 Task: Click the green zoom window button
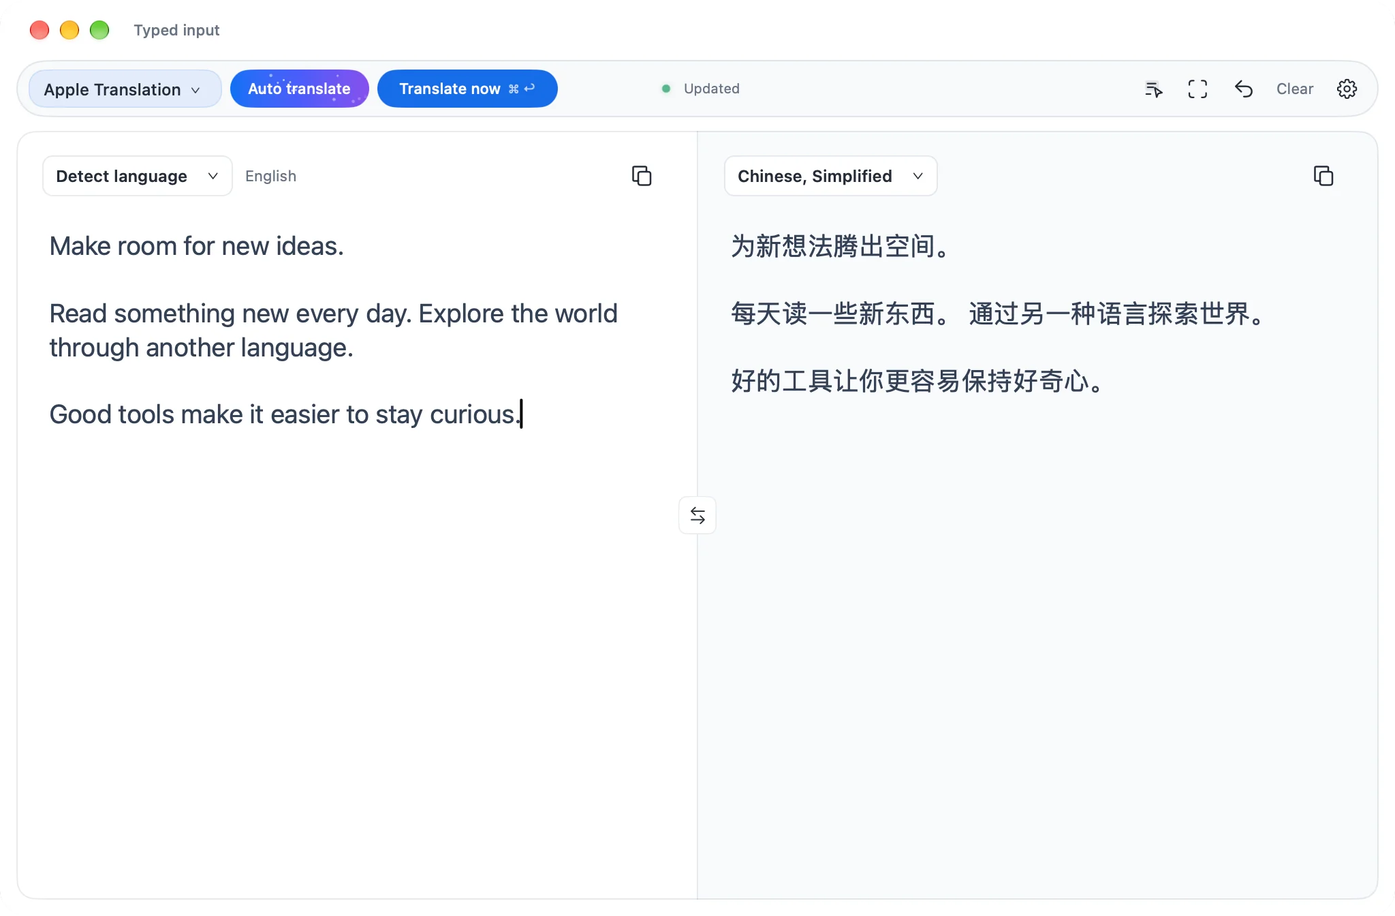tap(99, 30)
